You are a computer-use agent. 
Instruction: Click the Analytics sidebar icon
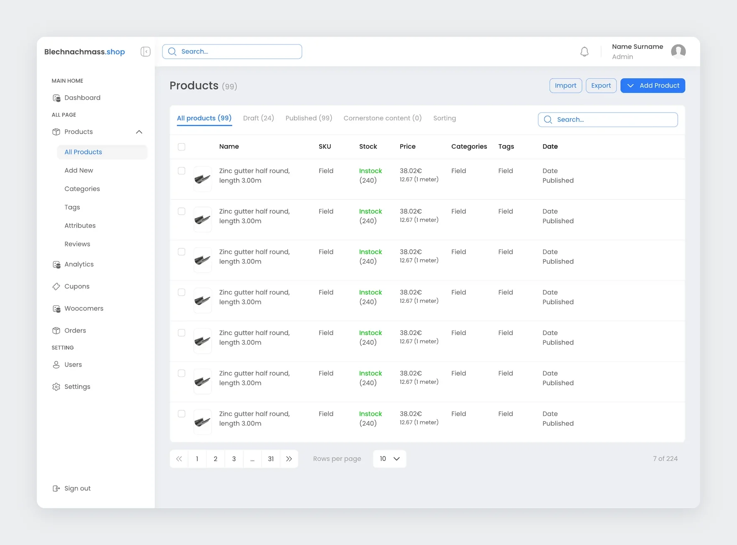click(x=56, y=265)
